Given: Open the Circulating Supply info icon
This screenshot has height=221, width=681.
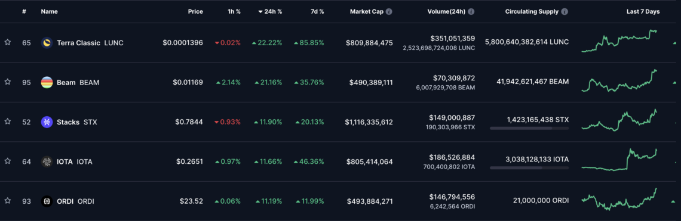Looking at the screenshot, I should tap(565, 12).
